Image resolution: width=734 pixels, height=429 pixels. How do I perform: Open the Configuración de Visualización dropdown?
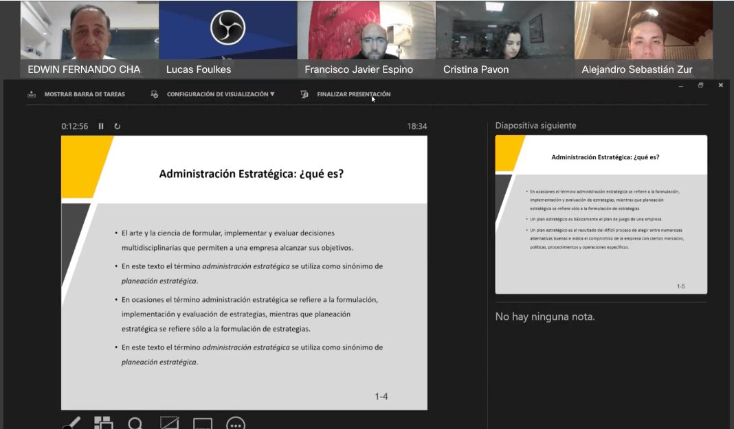click(220, 94)
